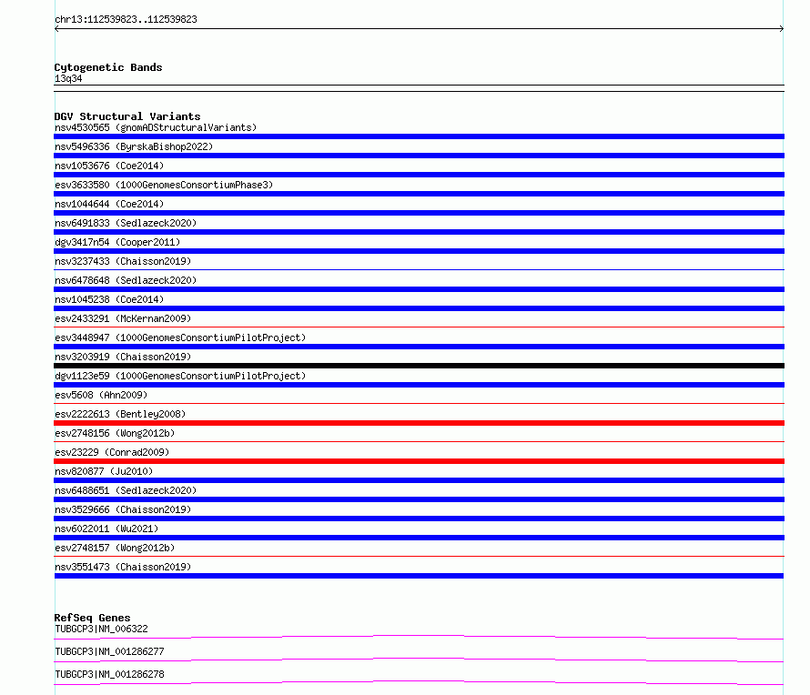Click the thin blue line under nsv3237433
810x695 pixels.
419,269
